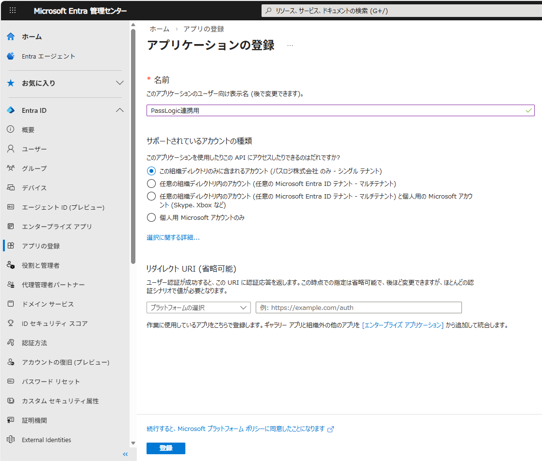The image size is (542, 461).
Task: Open the external link icon beside policy text
Action: tap(331, 429)
